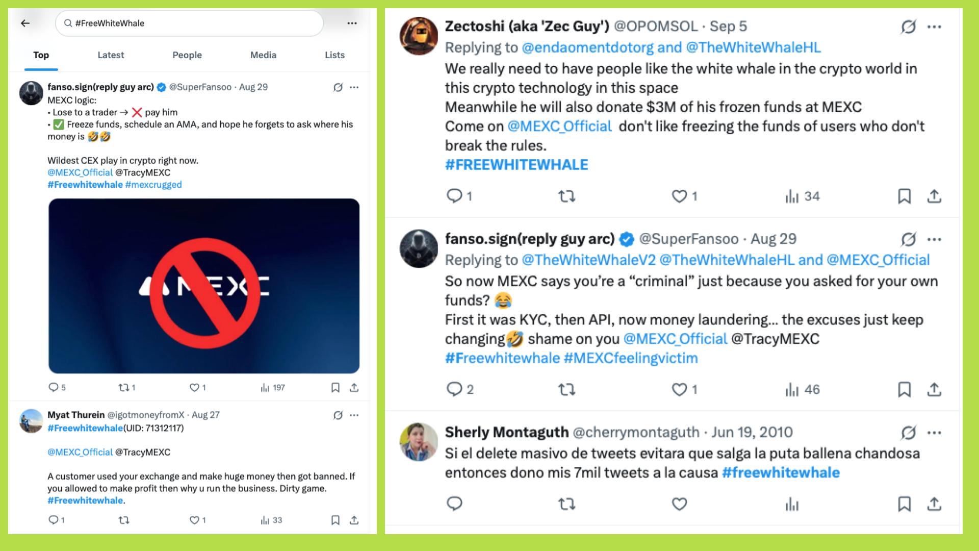The image size is (979, 551).
Task: Like Zectoshi's white whale tweet
Action: [679, 196]
